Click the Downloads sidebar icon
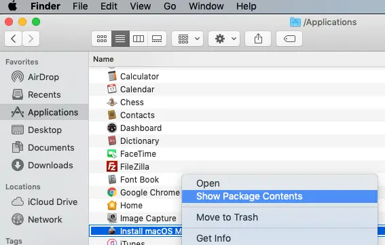 click(x=18, y=165)
